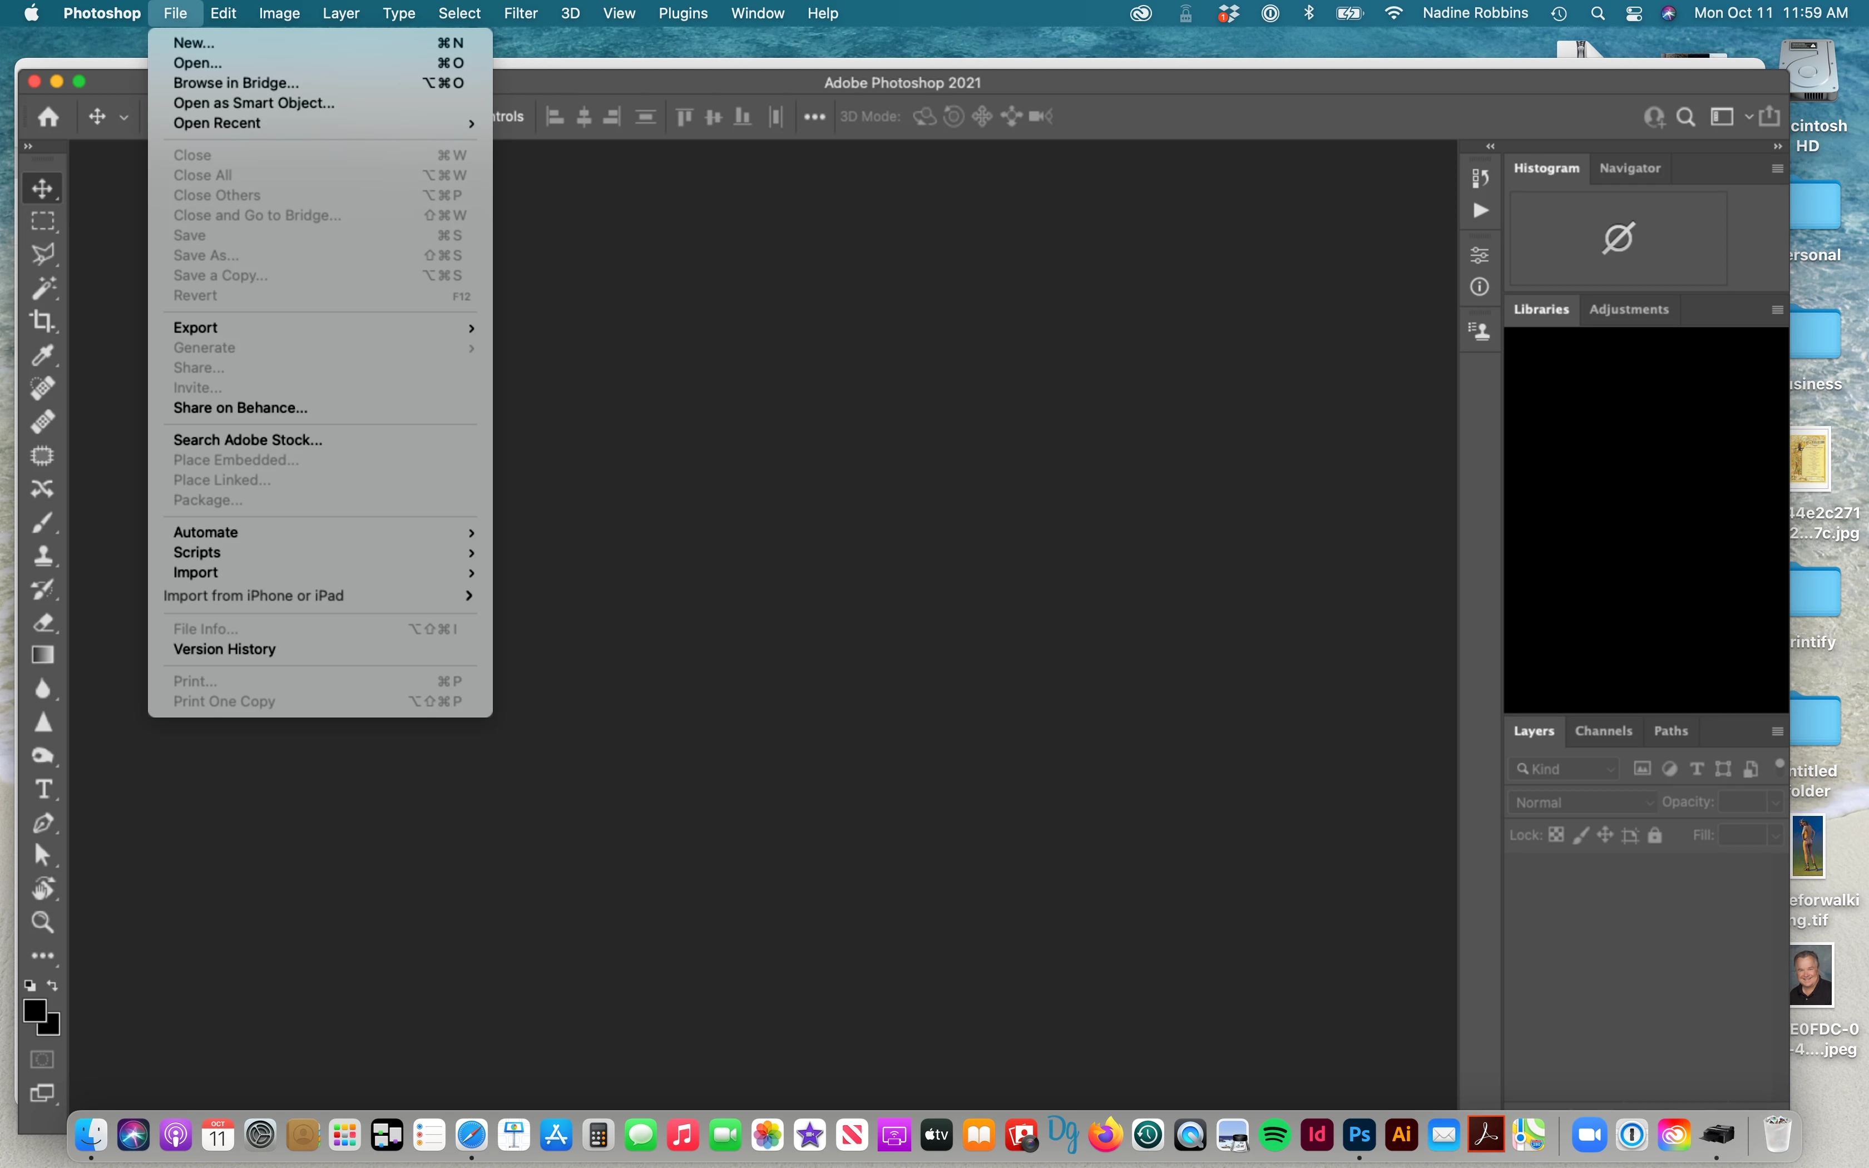Select the Eyedropper tool
The height and width of the screenshot is (1168, 1869).
(42, 355)
